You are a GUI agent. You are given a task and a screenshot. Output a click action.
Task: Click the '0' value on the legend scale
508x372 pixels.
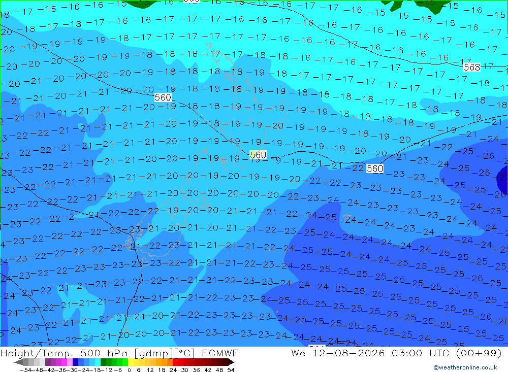point(129,370)
